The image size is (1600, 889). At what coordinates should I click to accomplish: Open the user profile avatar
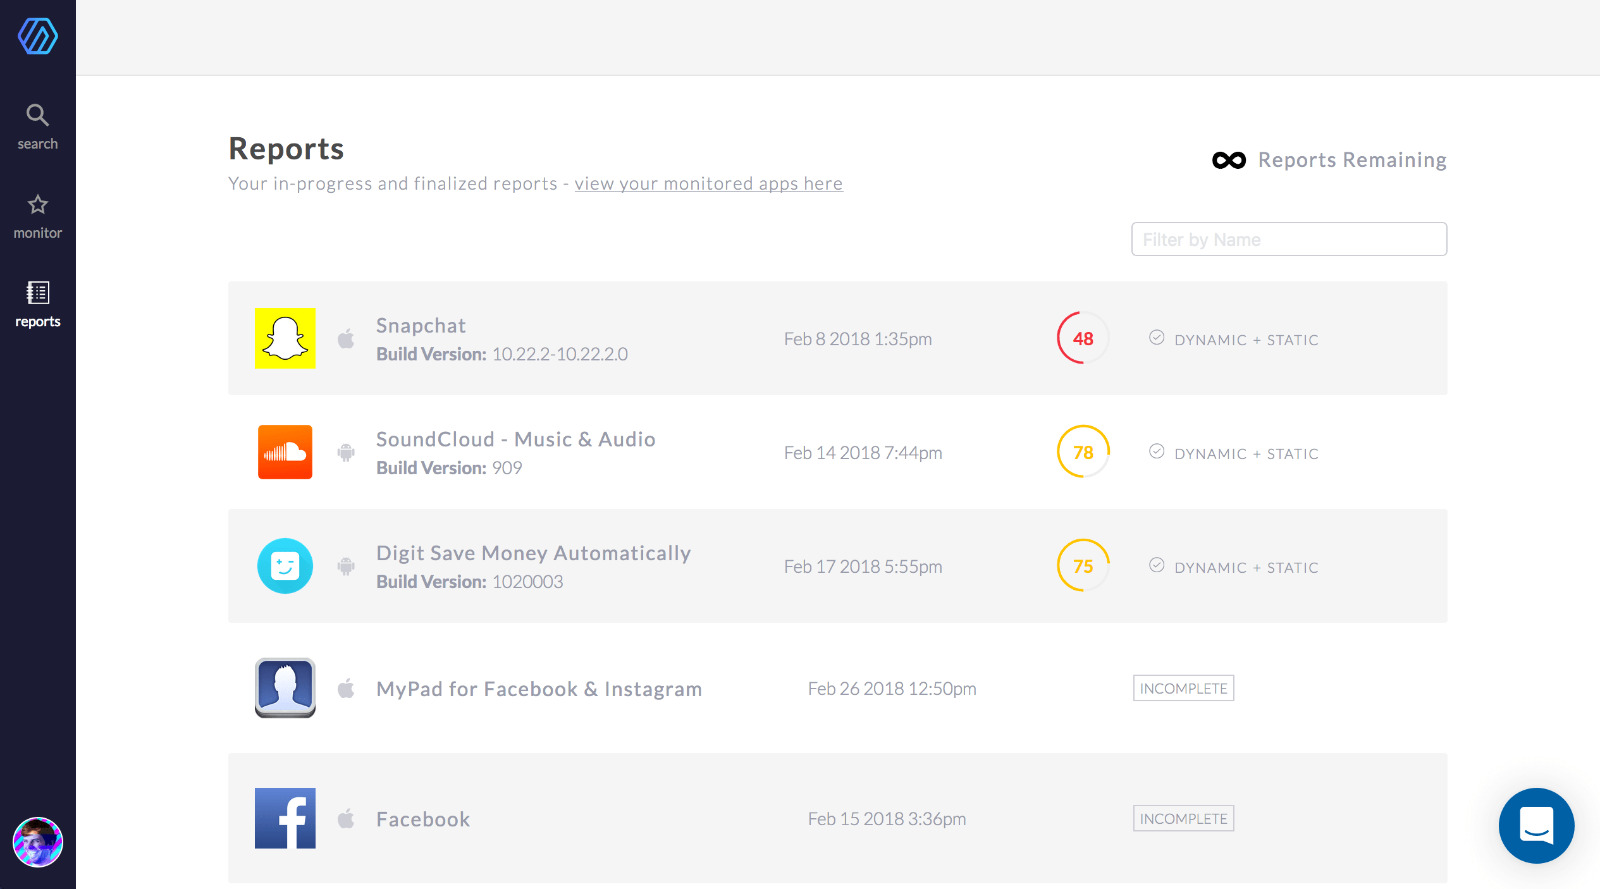pos(38,842)
